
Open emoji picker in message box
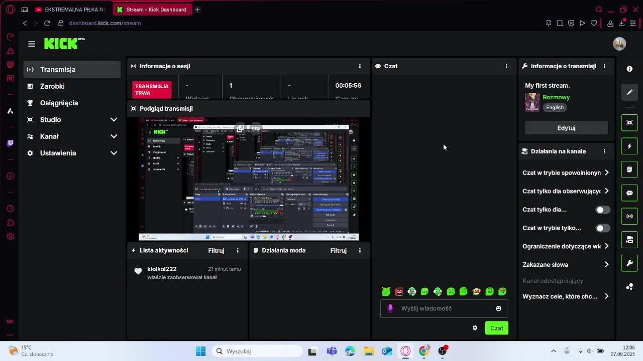tap(498, 308)
